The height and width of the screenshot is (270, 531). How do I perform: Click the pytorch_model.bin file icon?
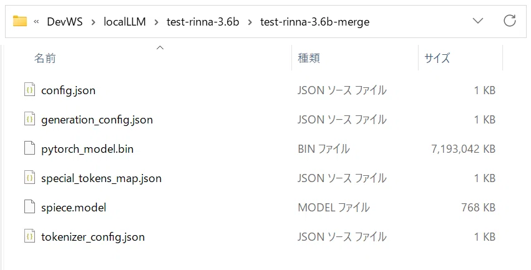[x=29, y=148]
